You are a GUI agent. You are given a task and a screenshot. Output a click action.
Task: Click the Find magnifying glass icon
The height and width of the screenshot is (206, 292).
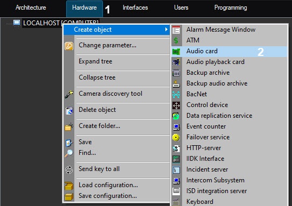coord(69,153)
